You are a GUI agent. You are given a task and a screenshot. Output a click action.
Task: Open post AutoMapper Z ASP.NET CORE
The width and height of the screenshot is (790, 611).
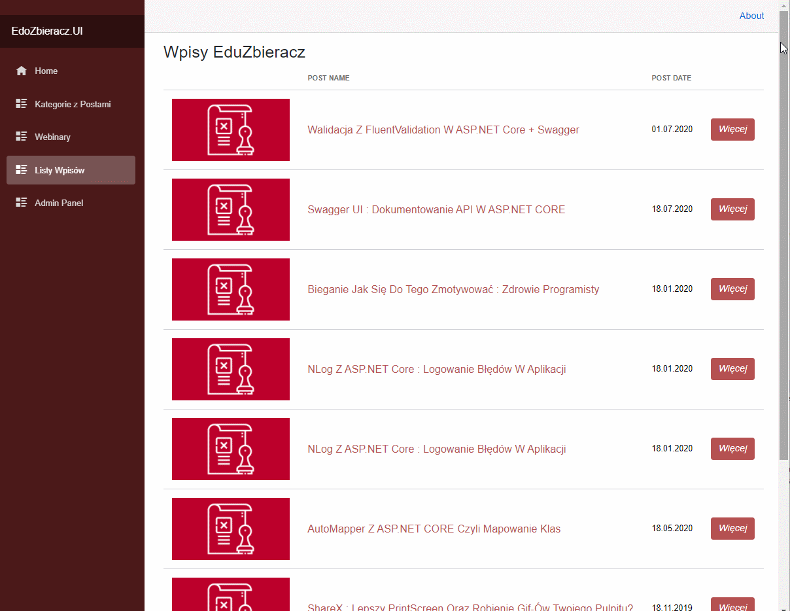pos(434,529)
